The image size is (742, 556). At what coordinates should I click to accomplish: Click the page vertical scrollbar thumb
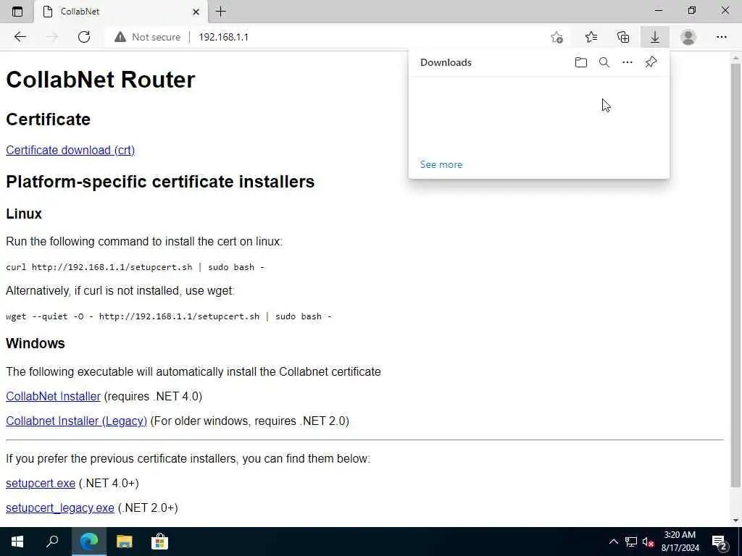[x=735, y=274]
